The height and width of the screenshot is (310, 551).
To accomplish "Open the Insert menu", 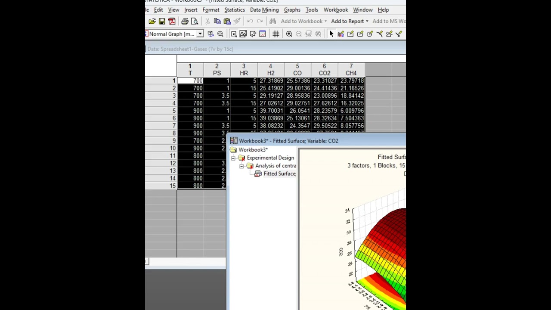I will click(x=191, y=10).
